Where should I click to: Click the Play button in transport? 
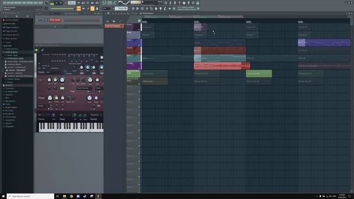(x=56, y=3)
